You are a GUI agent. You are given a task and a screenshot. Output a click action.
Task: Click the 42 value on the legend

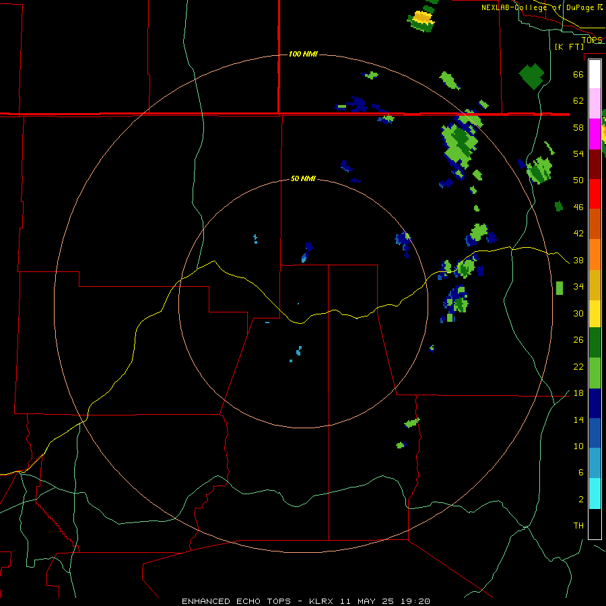pos(578,234)
